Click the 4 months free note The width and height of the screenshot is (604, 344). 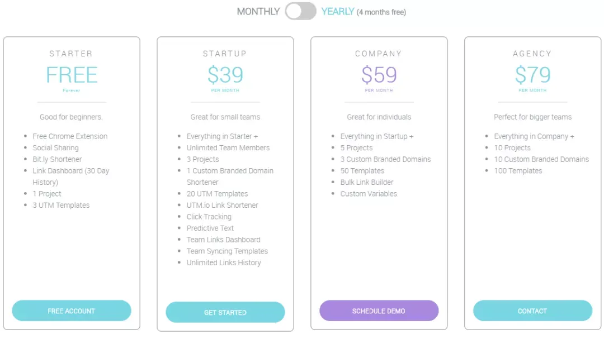[x=381, y=12]
